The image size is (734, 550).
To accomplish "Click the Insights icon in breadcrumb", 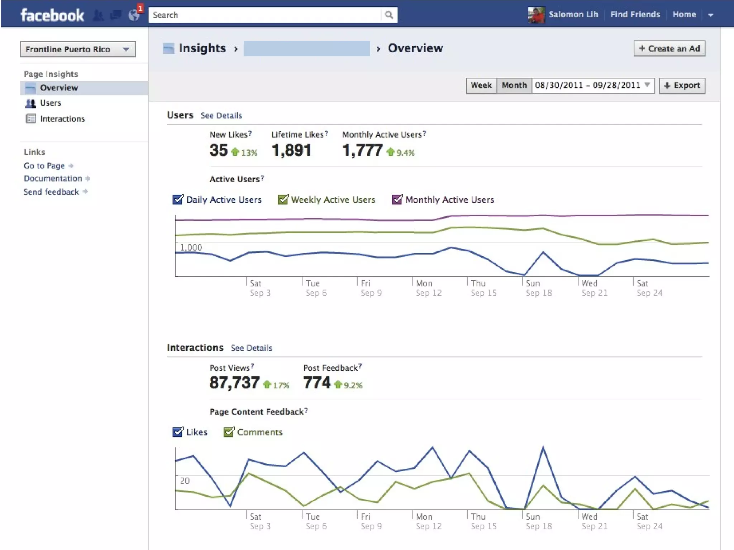I will click(168, 48).
